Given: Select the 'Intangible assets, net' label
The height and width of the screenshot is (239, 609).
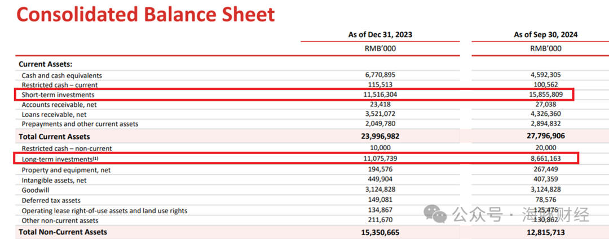Looking at the screenshot, I should coord(54,181).
